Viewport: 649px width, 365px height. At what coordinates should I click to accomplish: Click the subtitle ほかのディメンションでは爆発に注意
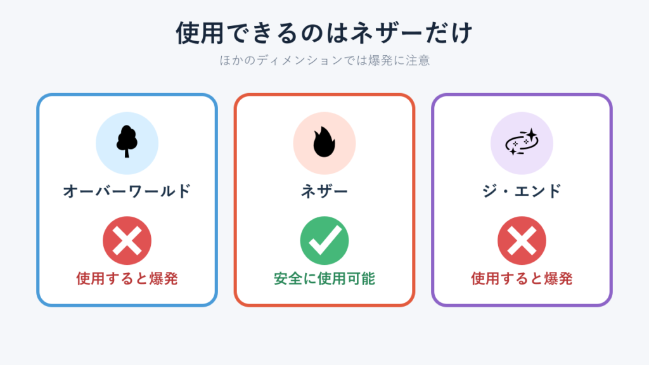pyautogui.click(x=324, y=60)
